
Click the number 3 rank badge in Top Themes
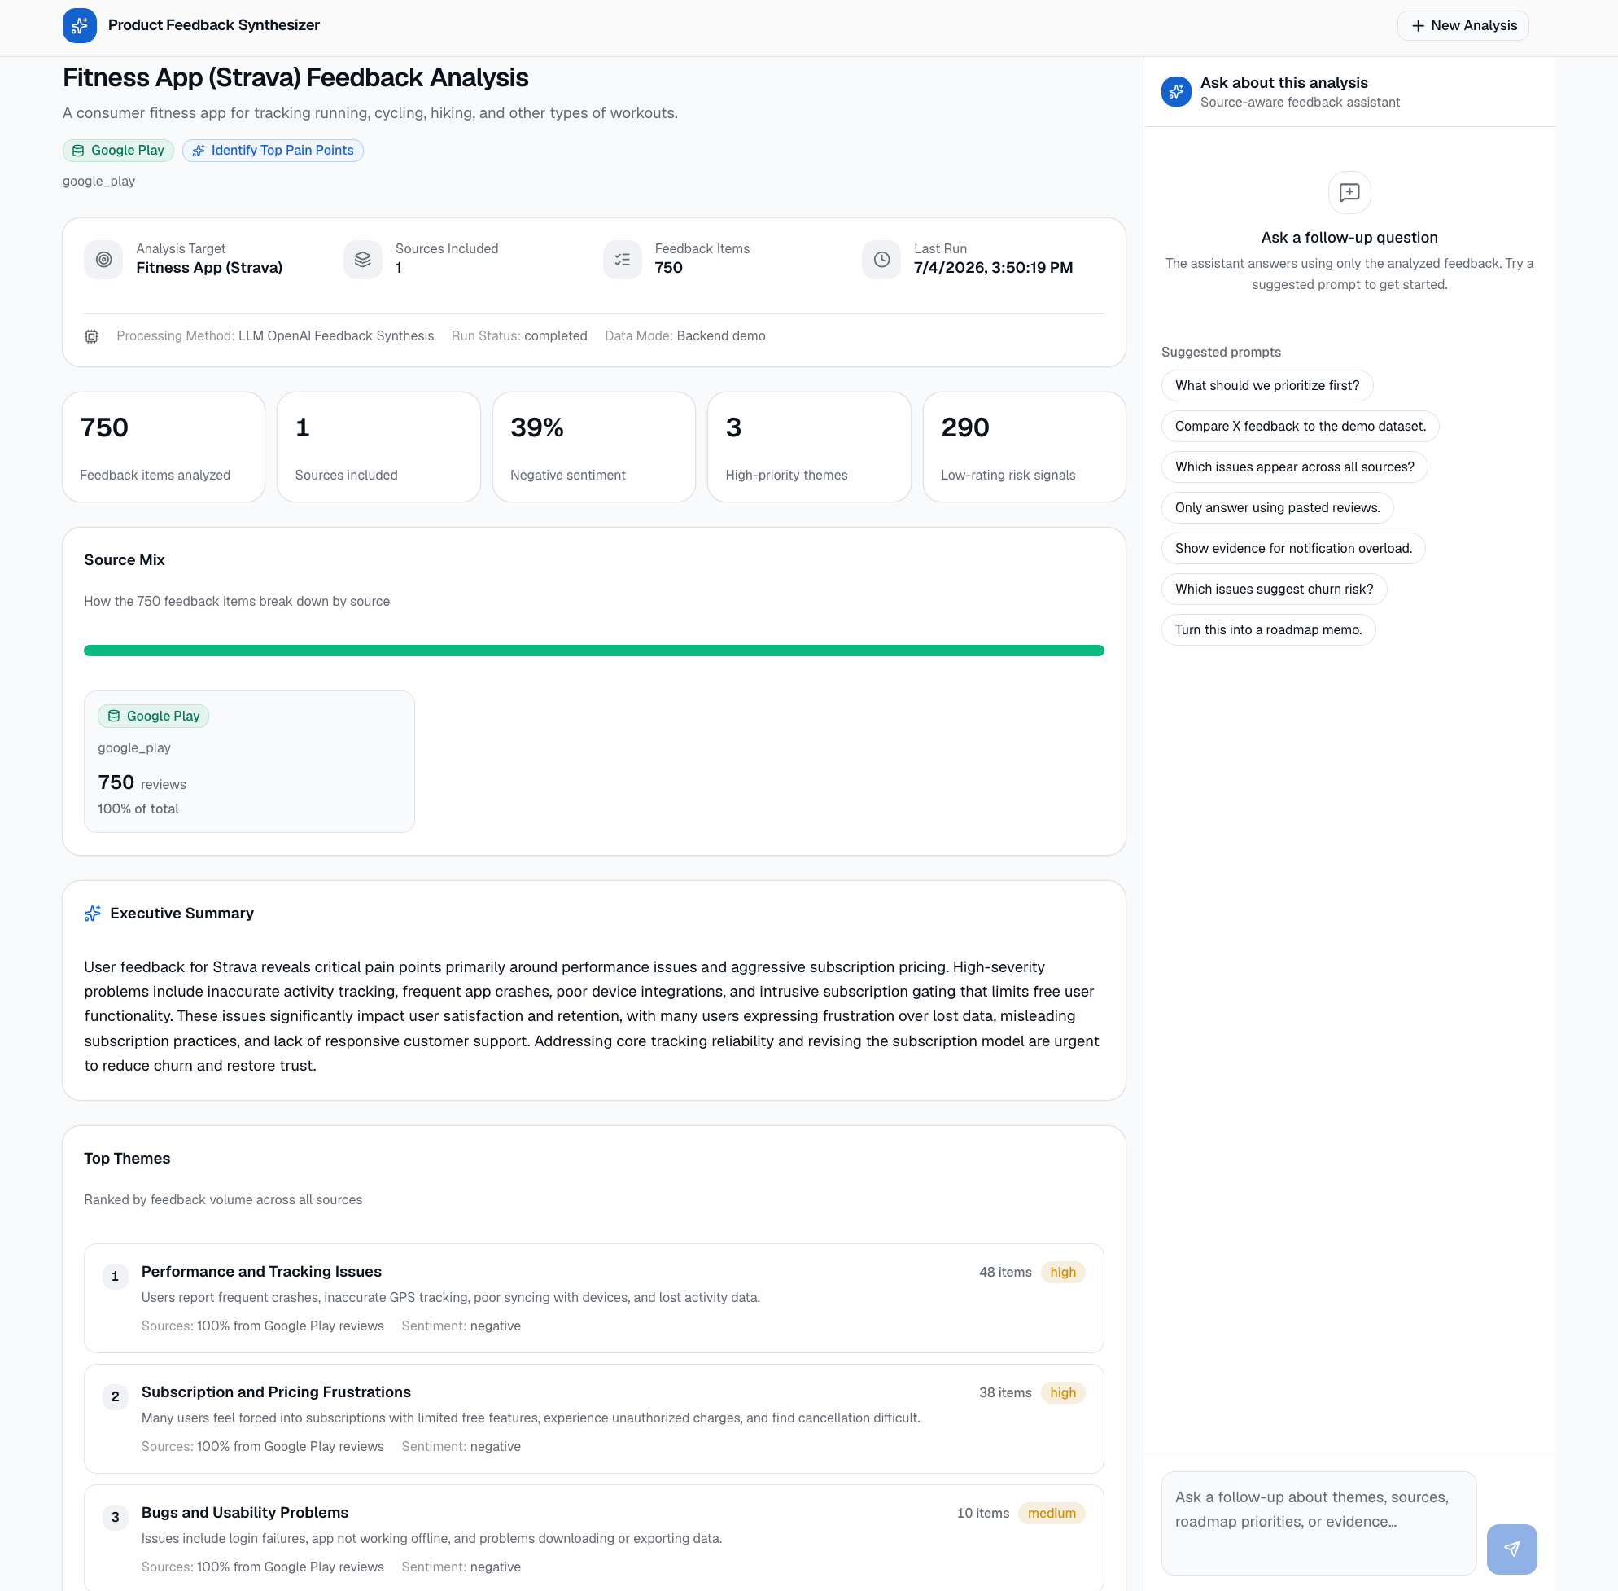coord(116,1517)
